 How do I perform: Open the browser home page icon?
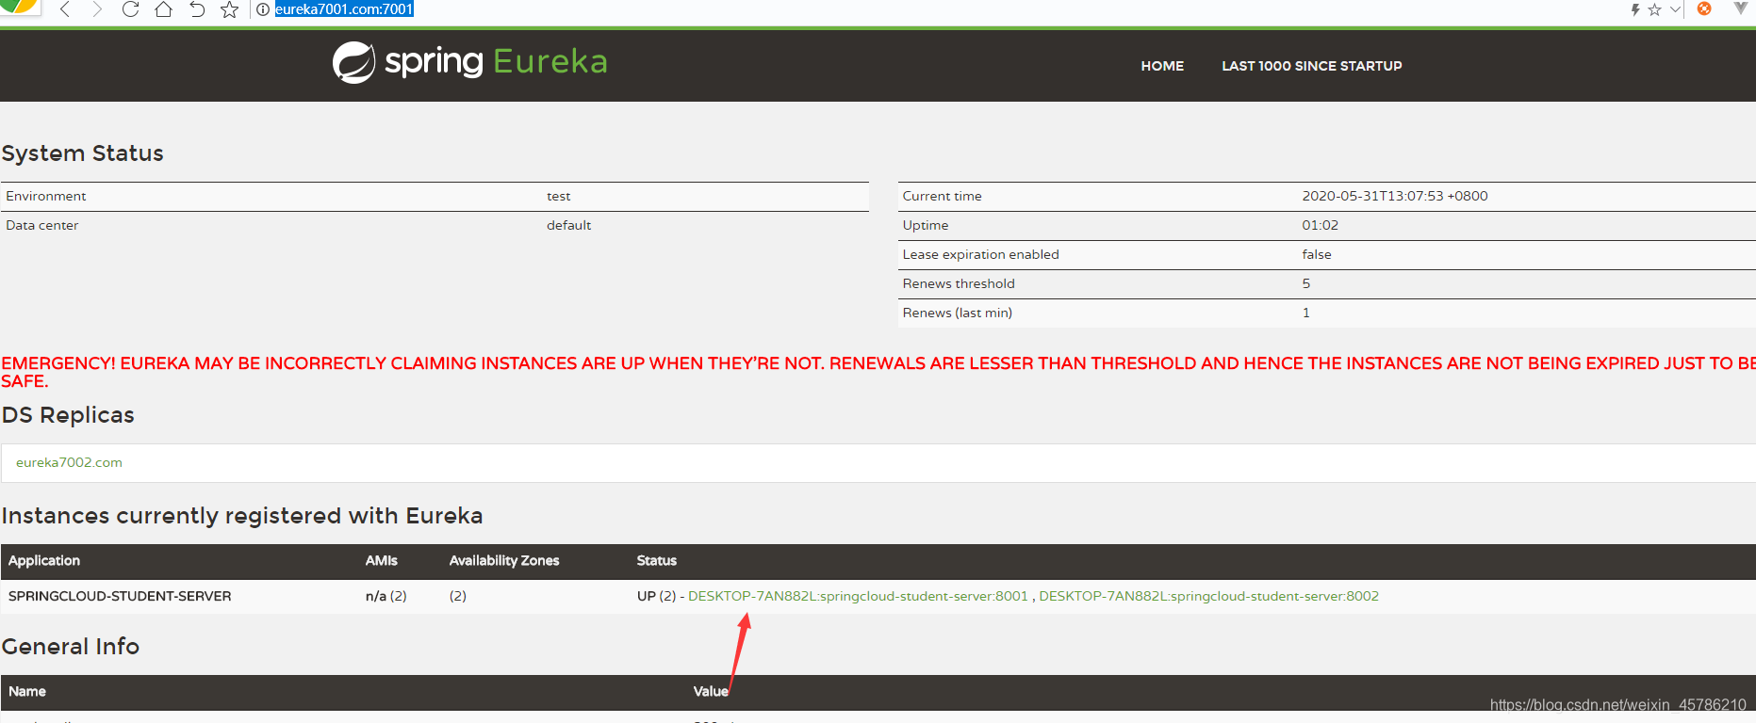(163, 9)
